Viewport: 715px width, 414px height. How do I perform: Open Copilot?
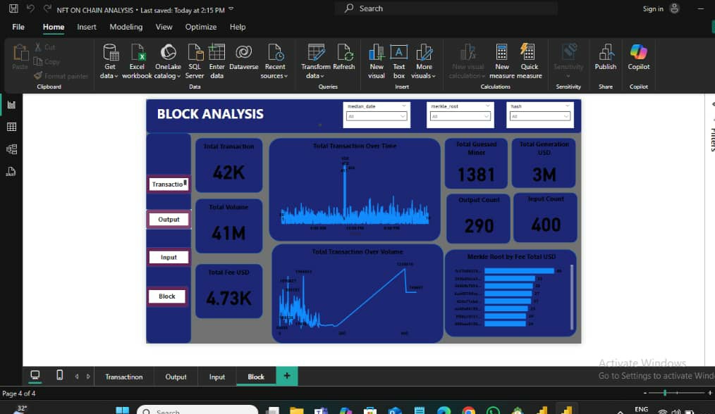(638, 58)
